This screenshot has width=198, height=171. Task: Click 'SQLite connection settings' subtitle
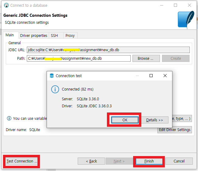[x=27, y=23]
